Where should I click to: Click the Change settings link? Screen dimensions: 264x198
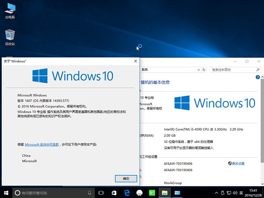pos(238,163)
